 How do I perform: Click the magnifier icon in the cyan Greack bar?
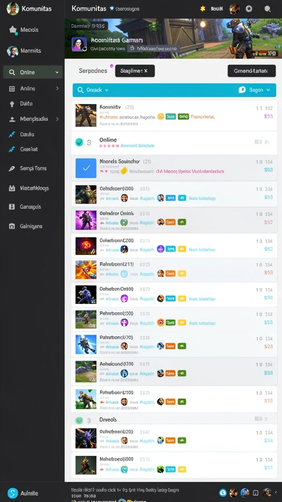click(81, 90)
